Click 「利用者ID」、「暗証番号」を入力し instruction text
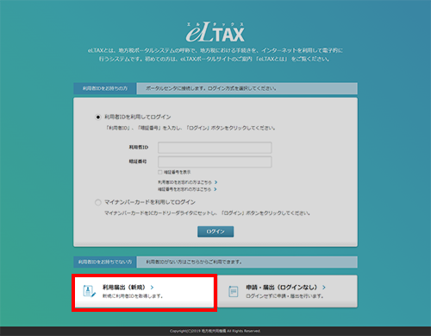Screen dimensions: 431x336 click(x=191, y=128)
